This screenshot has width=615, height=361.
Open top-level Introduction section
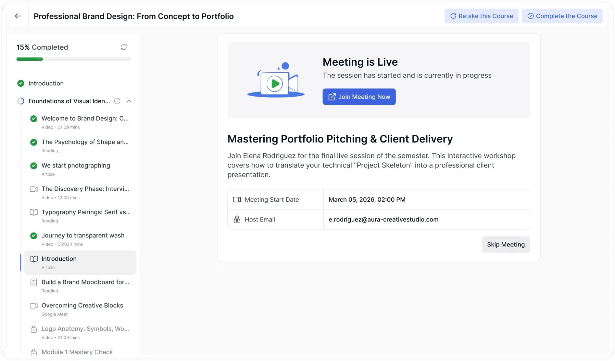pyautogui.click(x=46, y=83)
